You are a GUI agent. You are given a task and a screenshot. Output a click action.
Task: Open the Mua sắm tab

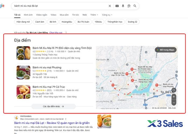point(64,15)
